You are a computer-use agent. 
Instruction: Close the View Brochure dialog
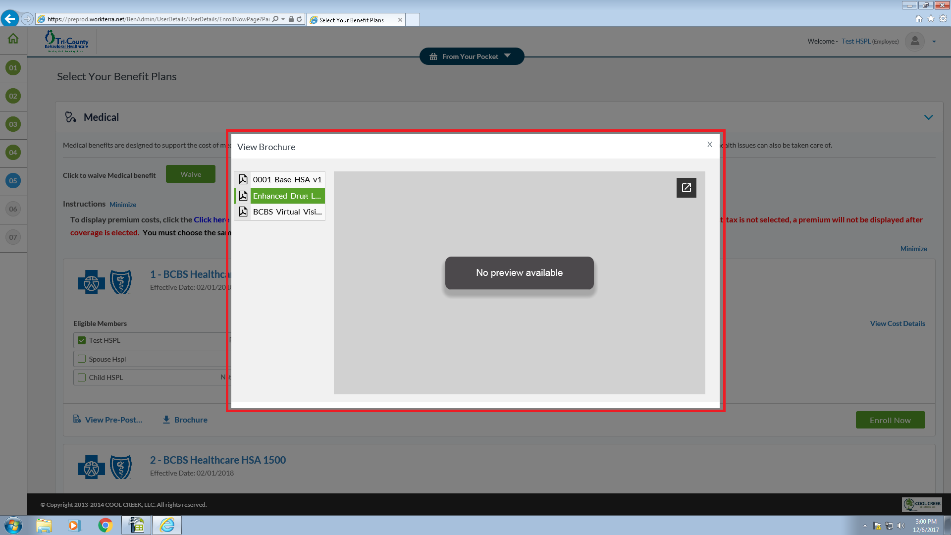coord(709,145)
